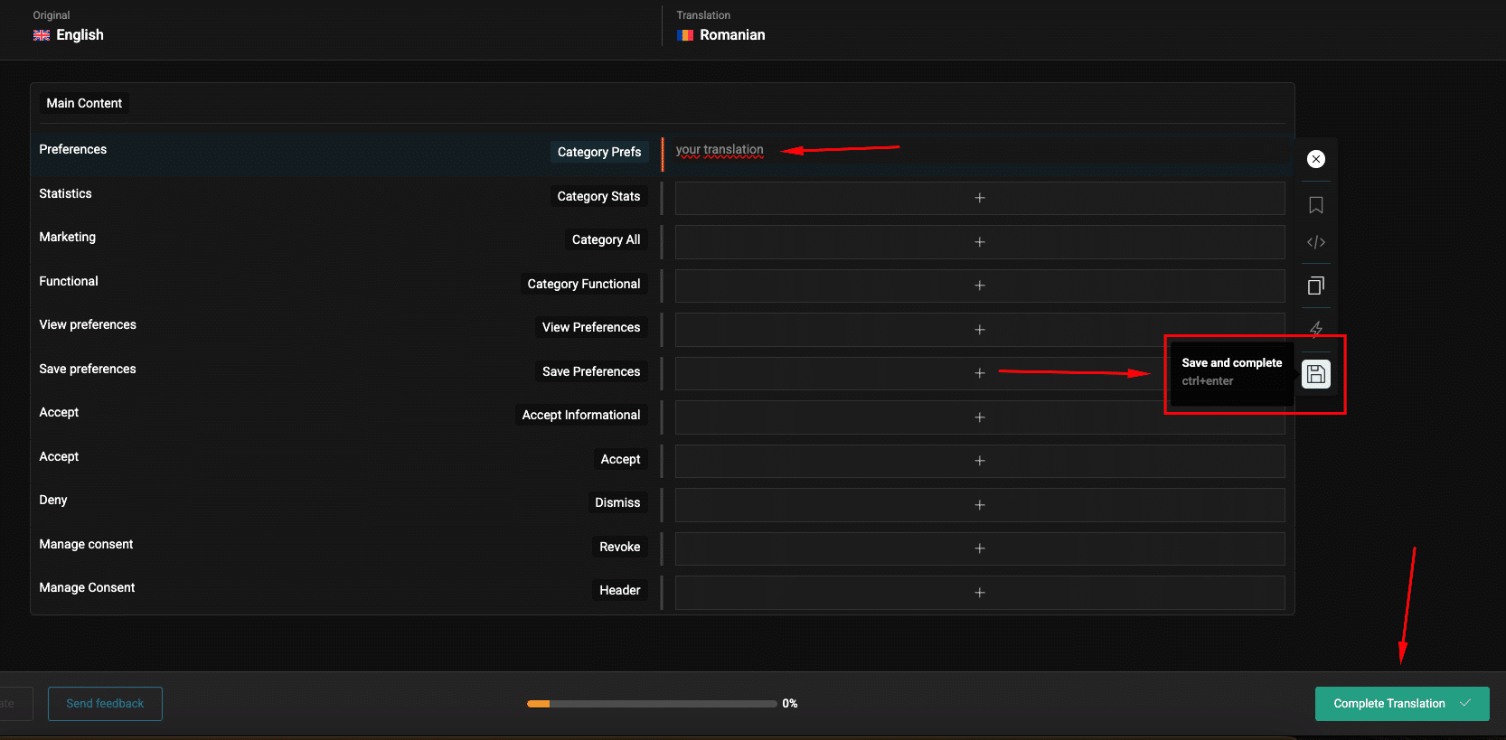The height and width of the screenshot is (740, 1506).
Task: Select the original text Preferences
Action: coord(73,149)
